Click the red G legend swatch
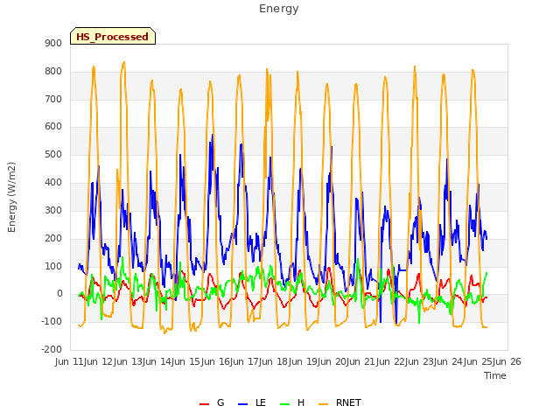Viewport: 560px width, 420px height. tap(204, 404)
